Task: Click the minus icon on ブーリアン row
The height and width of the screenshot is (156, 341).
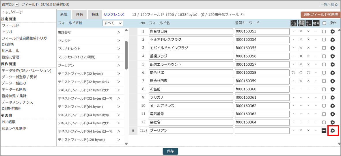Action: (x=324, y=131)
